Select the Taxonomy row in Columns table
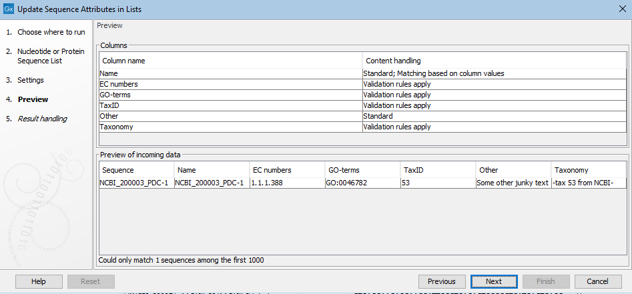The height and width of the screenshot is (294, 632). pyautogui.click(x=230, y=127)
